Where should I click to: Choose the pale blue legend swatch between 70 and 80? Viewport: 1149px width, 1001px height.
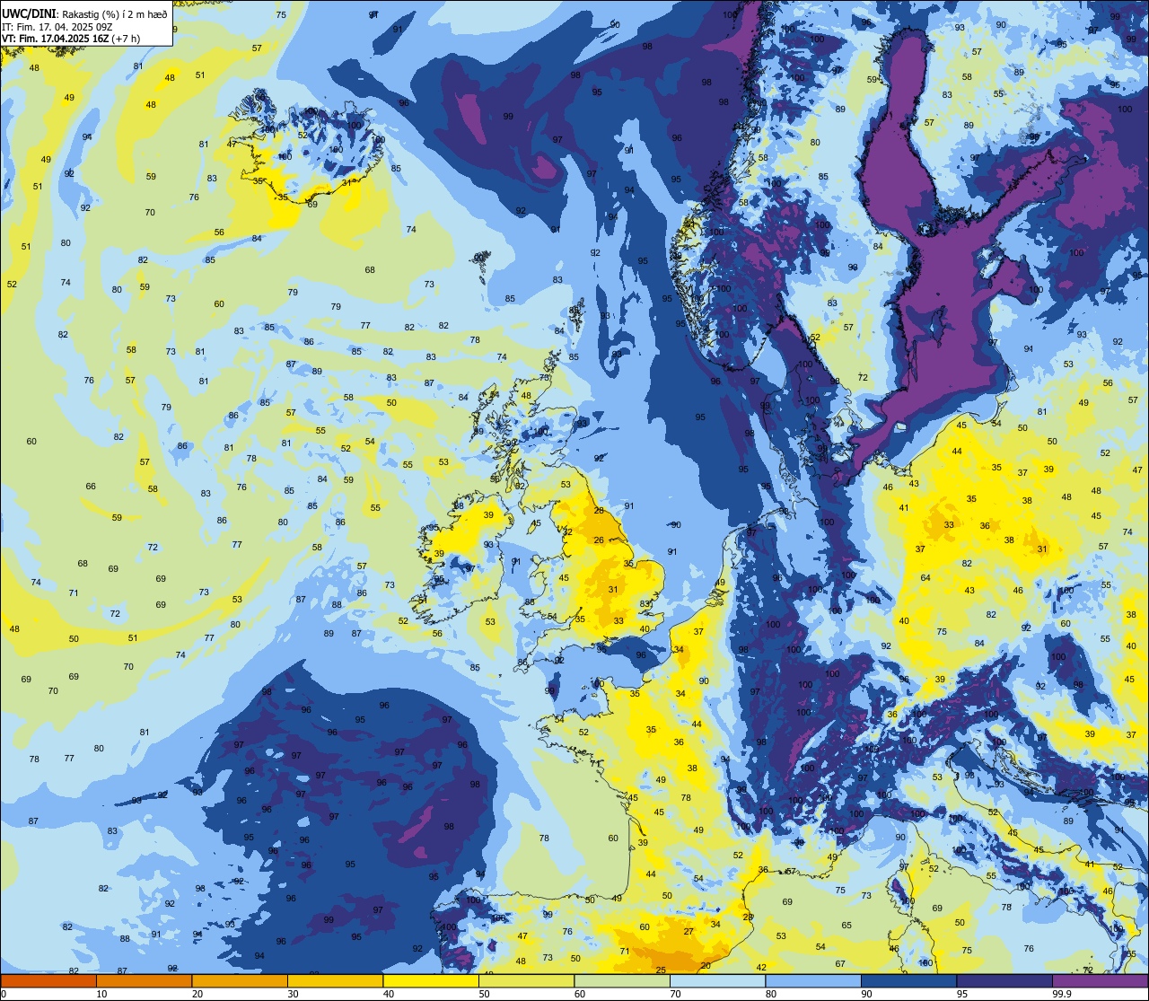717,980
